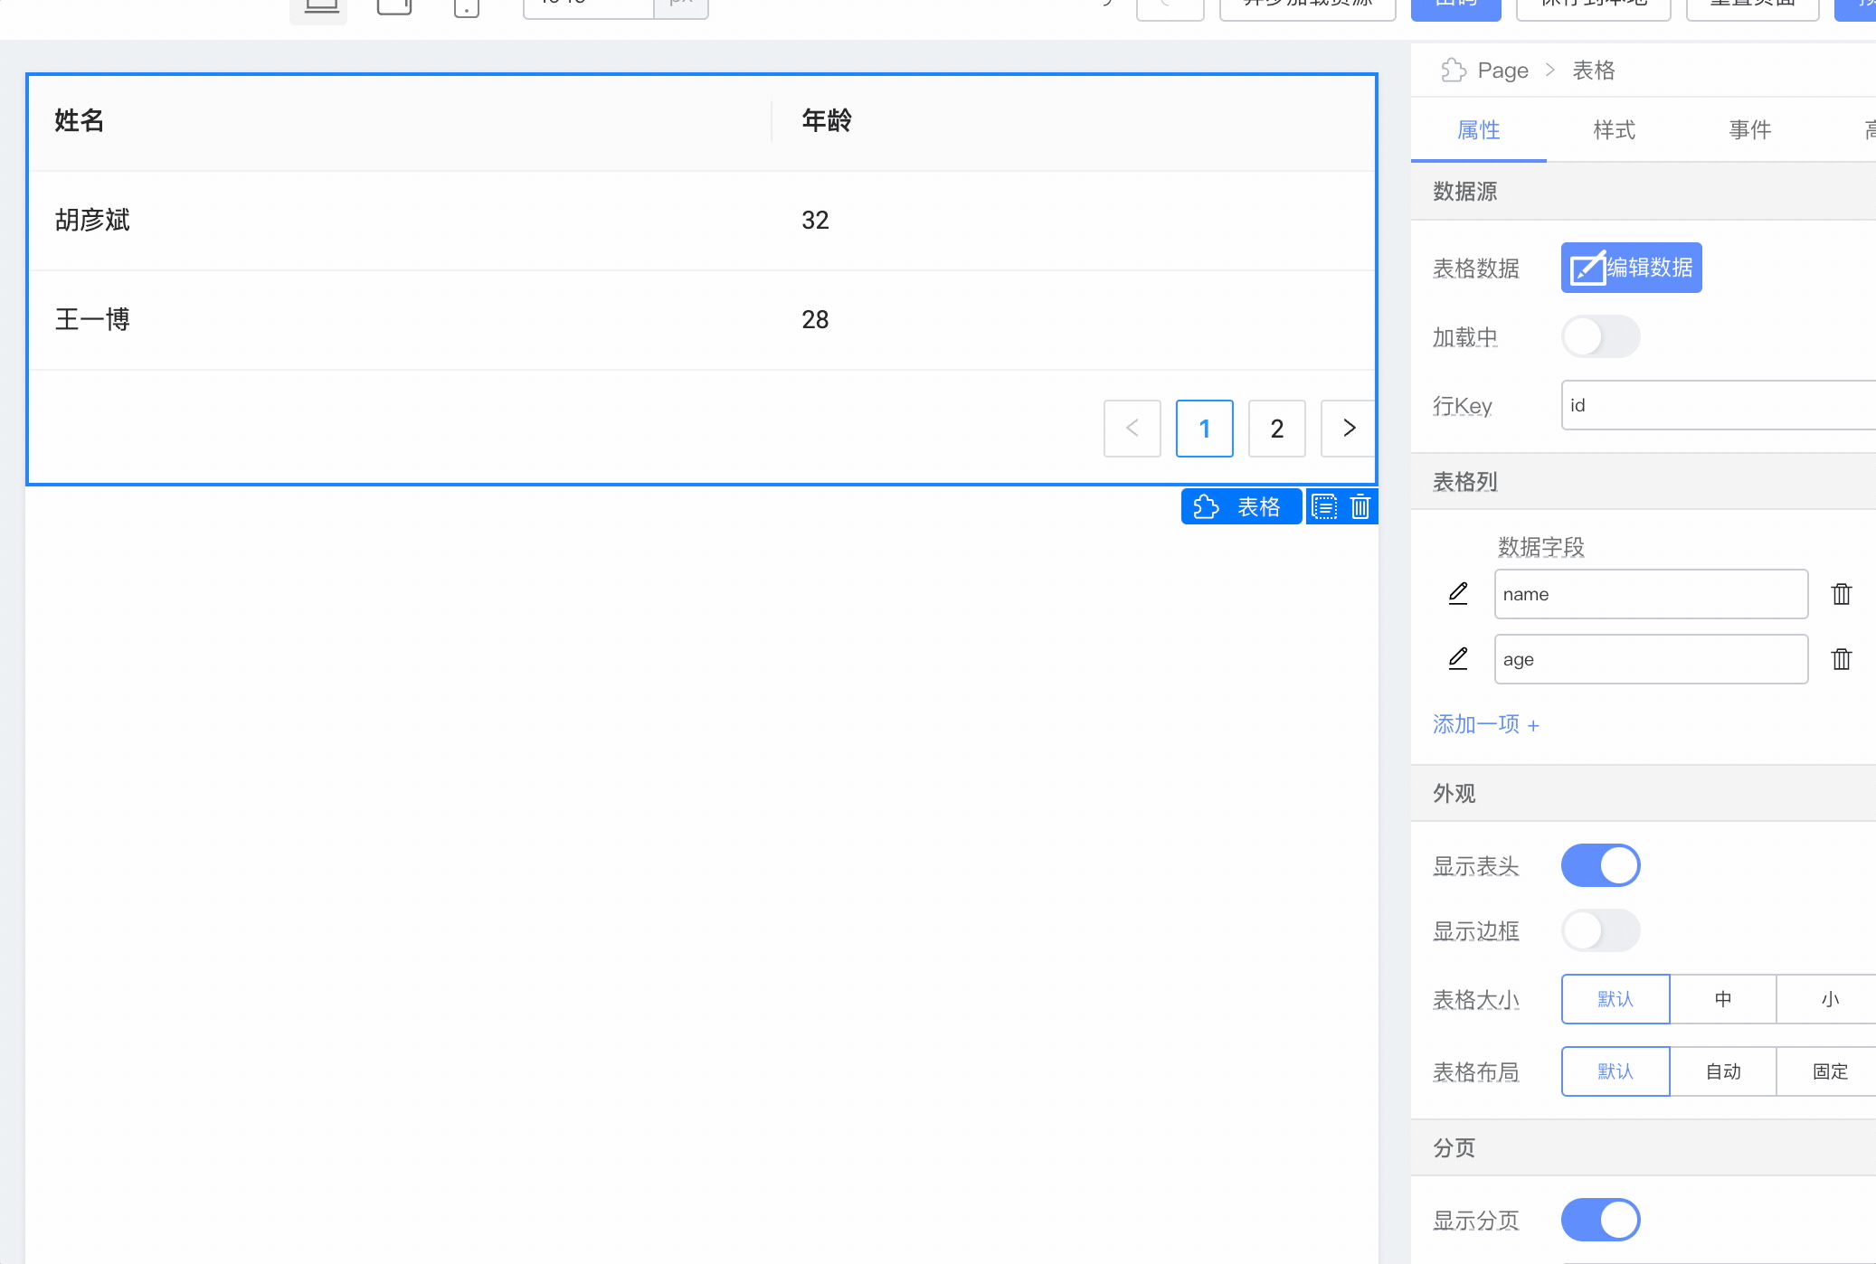Screen dimensions: 1876x1264
Task: Delete the table via the overlay trash icon
Action: (1360, 506)
